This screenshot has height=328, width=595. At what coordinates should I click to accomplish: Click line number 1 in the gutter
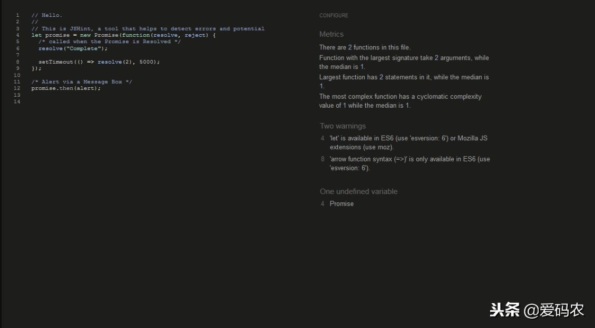pos(17,15)
